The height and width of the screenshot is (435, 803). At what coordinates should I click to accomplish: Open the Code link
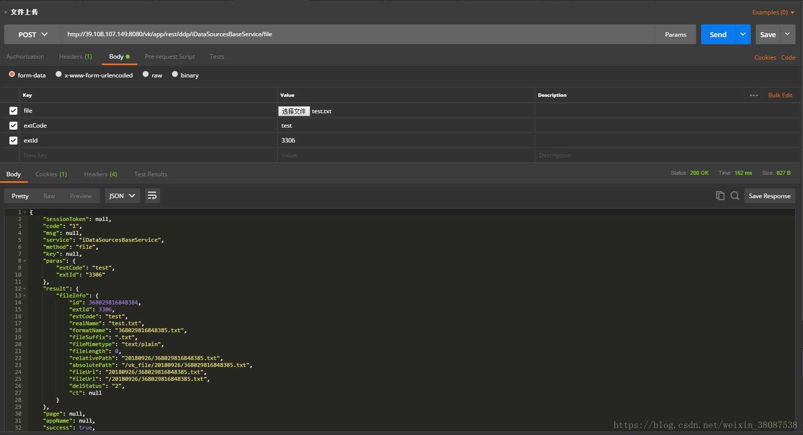(788, 58)
